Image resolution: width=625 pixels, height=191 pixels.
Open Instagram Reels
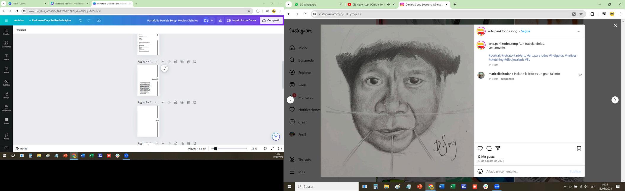pyautogui.click(x=298, y=85)
